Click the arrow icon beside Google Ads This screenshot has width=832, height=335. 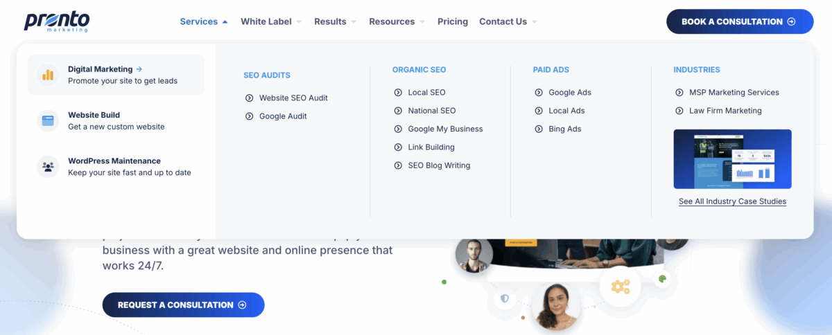(539, 92)
